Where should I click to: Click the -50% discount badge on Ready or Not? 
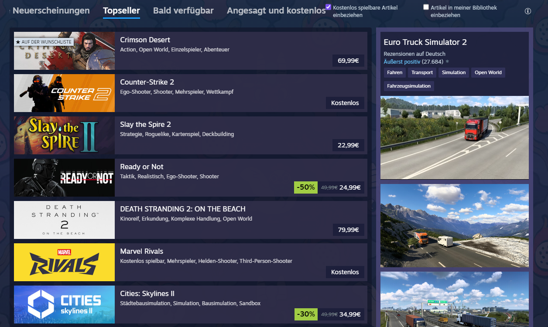pos(306,187)
